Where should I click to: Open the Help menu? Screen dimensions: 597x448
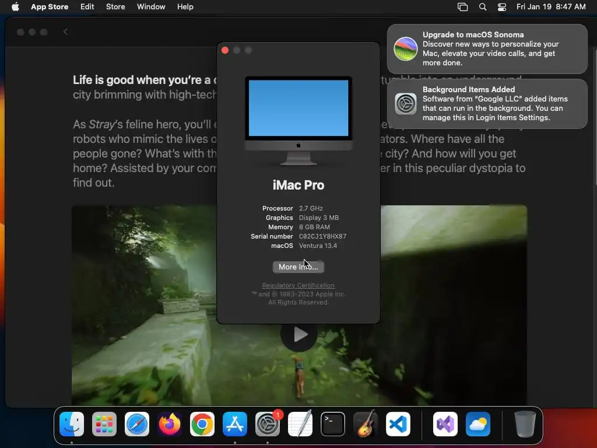pos(185,7)
